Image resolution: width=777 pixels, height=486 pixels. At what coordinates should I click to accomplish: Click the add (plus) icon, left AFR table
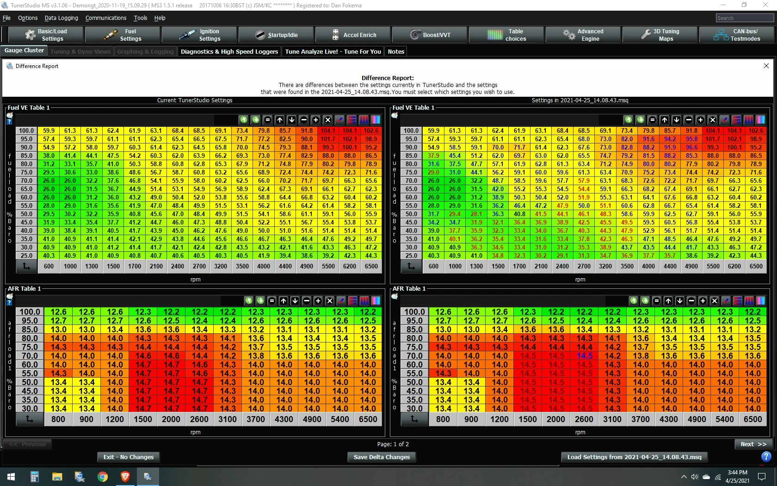point(318,301)
